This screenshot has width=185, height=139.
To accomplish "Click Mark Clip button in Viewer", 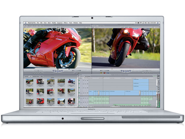I will tap(35, 73).
